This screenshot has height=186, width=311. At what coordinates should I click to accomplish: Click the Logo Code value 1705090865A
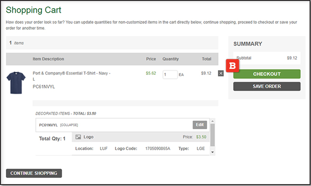[158, 149]
